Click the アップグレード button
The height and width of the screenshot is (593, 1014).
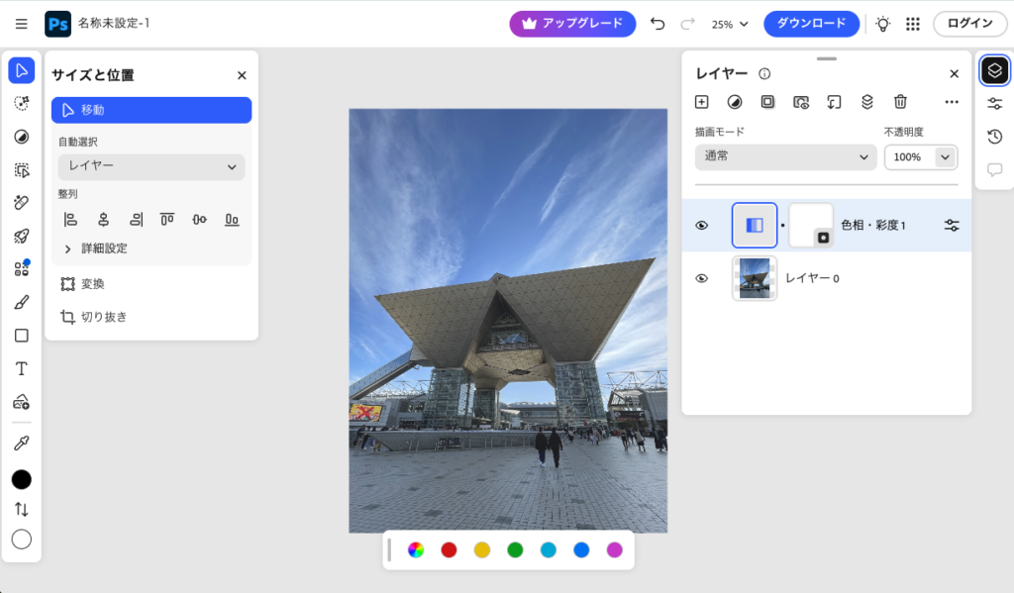(x=572, y=24)
